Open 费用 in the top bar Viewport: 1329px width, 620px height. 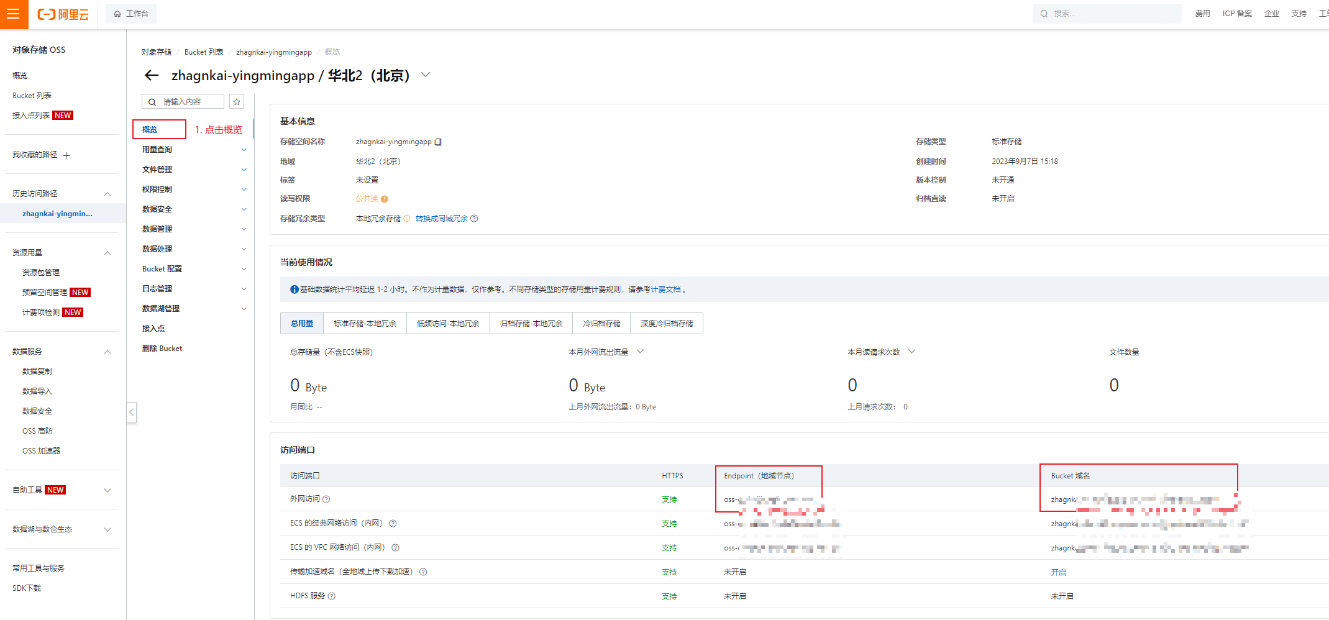click(1202, 14)
